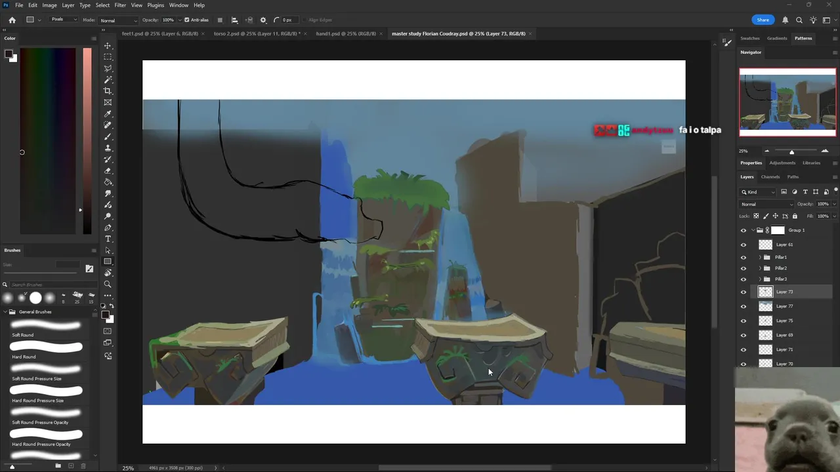Select the Spot Healing Brush tool
This screenshot has height=472, width=840.
point(108,125)
